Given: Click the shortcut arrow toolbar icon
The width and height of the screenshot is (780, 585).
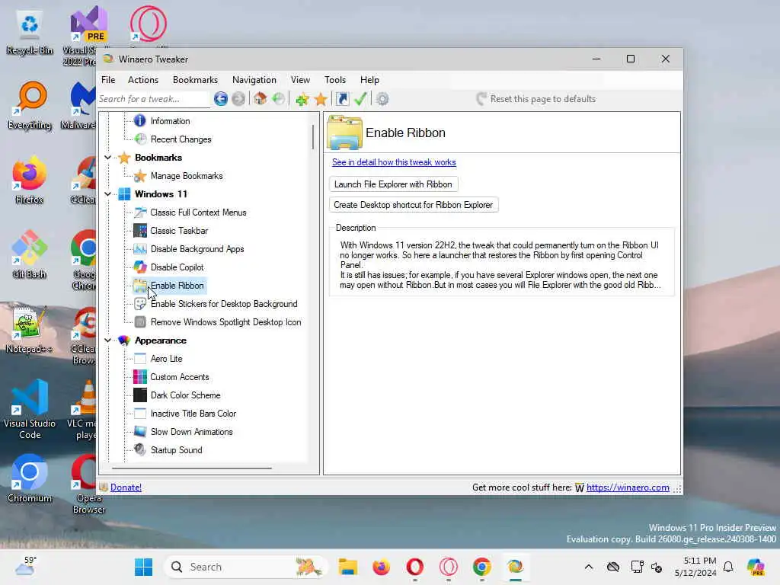Looking at the screenshot, I should (342, 99).
